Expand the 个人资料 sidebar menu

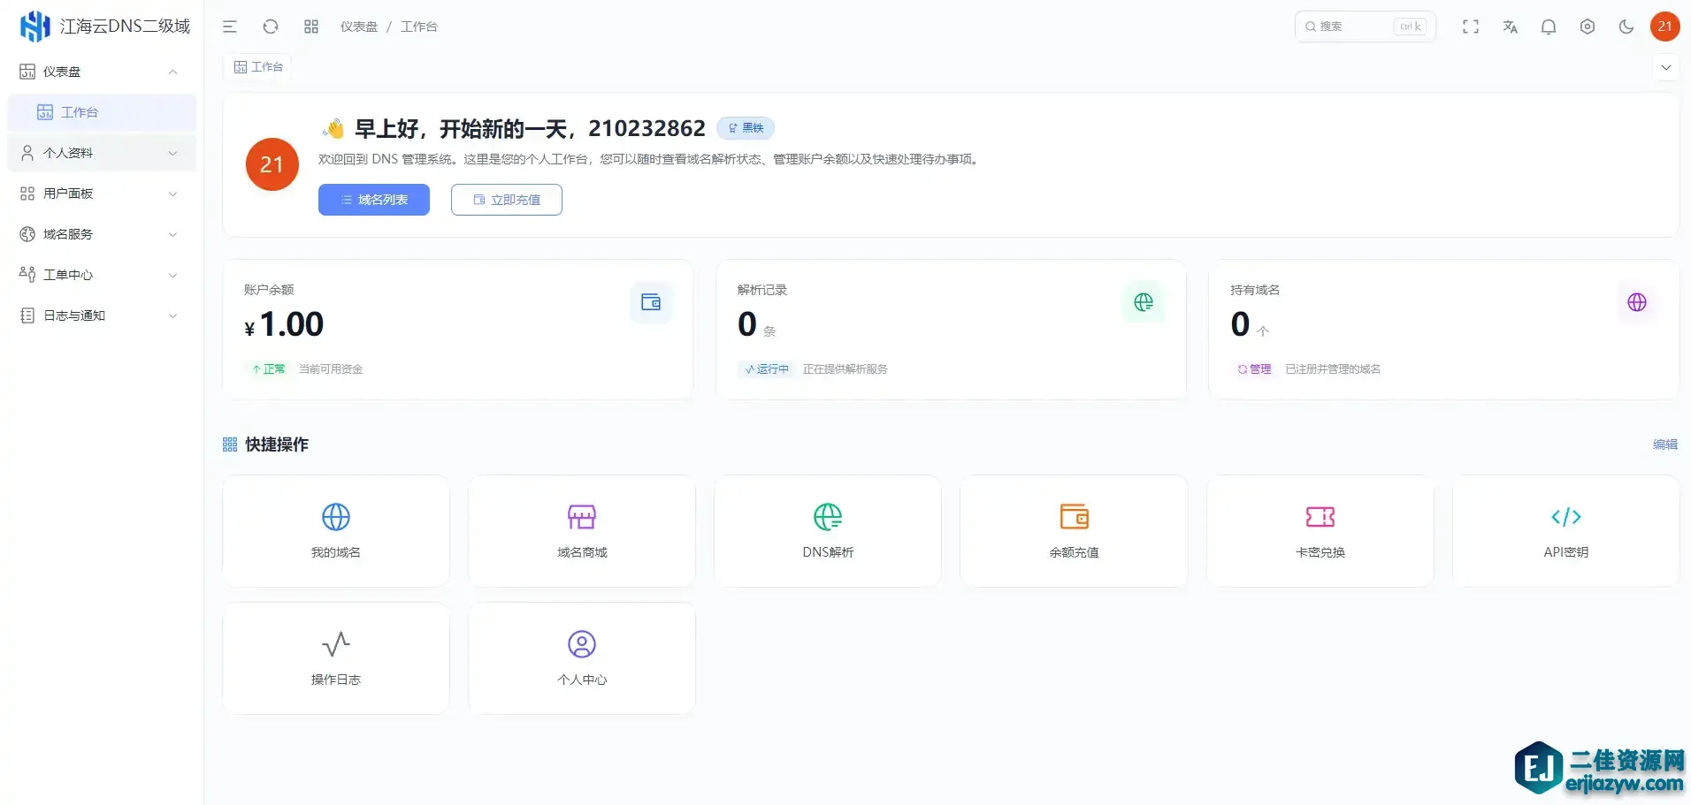(x=99, y=153)
